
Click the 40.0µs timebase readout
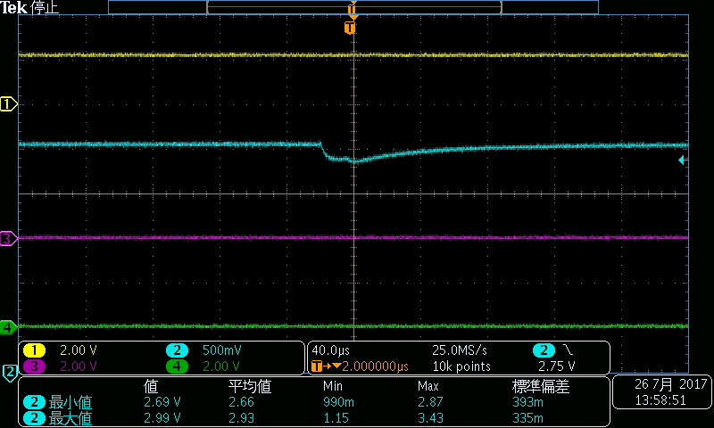click(x=330, y=350)
